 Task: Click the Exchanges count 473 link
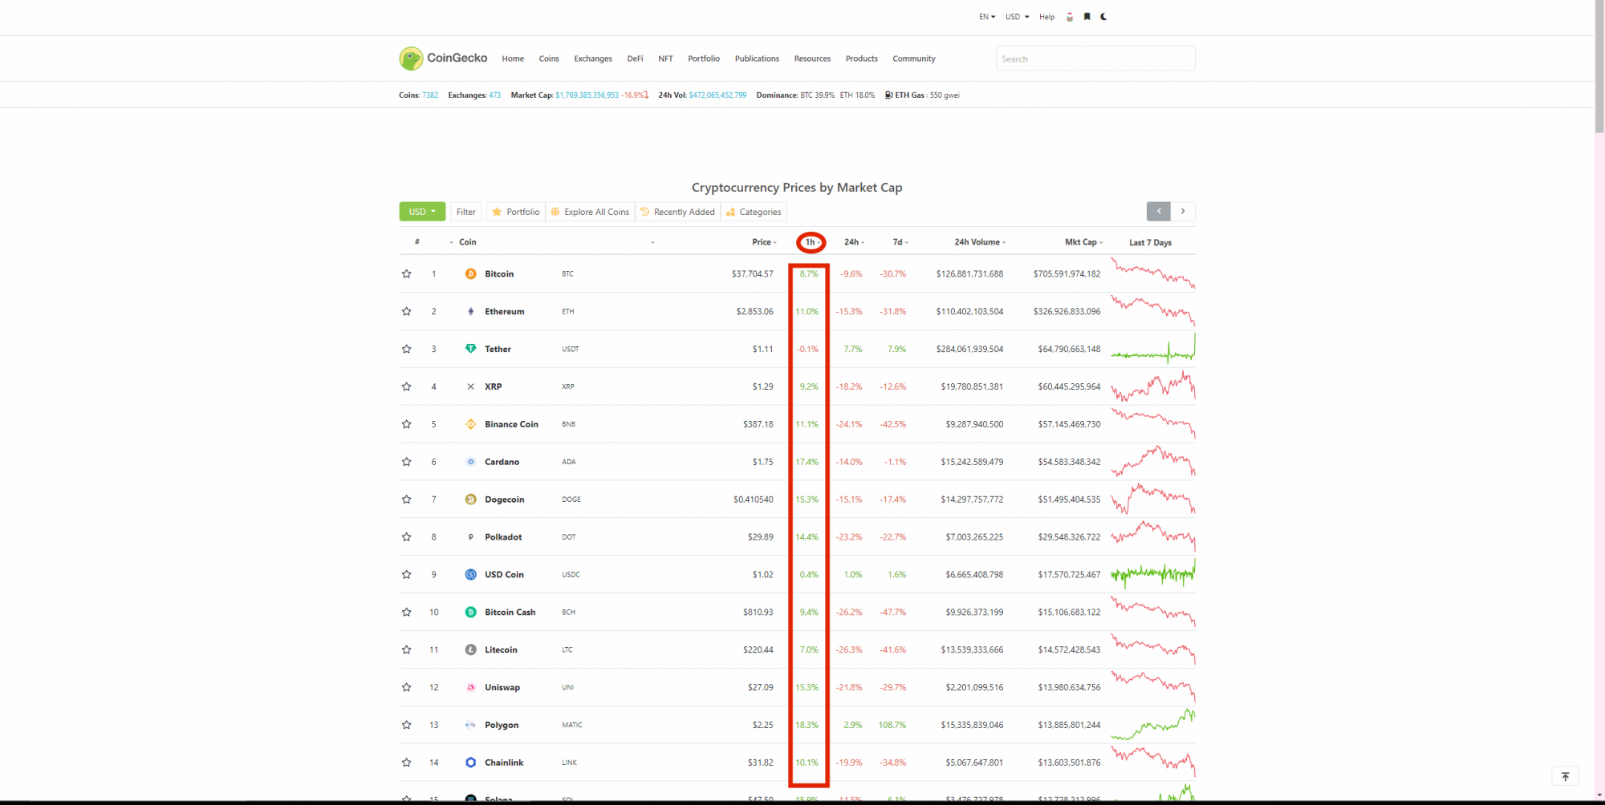pos(494,95)
